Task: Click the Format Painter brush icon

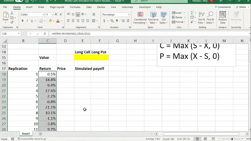Action: coord(12,22)
